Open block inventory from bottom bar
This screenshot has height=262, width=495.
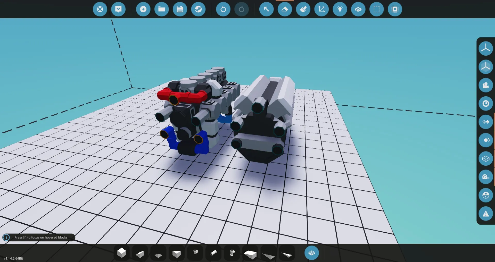pyautogui.click(x=311, y=253)
